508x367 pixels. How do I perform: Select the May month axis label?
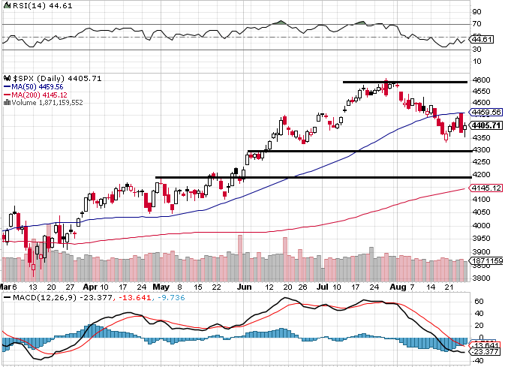tap(161, 287)
